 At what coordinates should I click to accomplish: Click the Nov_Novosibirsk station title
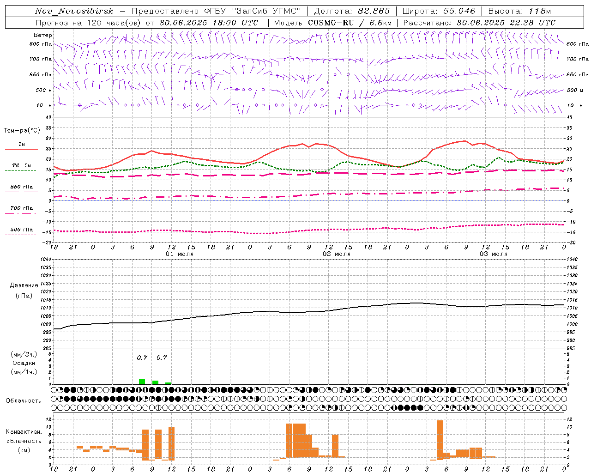pos(74,11)
